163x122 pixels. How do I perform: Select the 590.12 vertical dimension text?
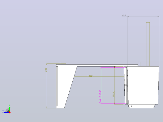113,94
